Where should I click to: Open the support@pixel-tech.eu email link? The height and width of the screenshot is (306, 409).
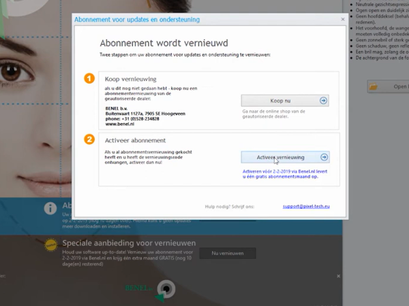(306, 206)
